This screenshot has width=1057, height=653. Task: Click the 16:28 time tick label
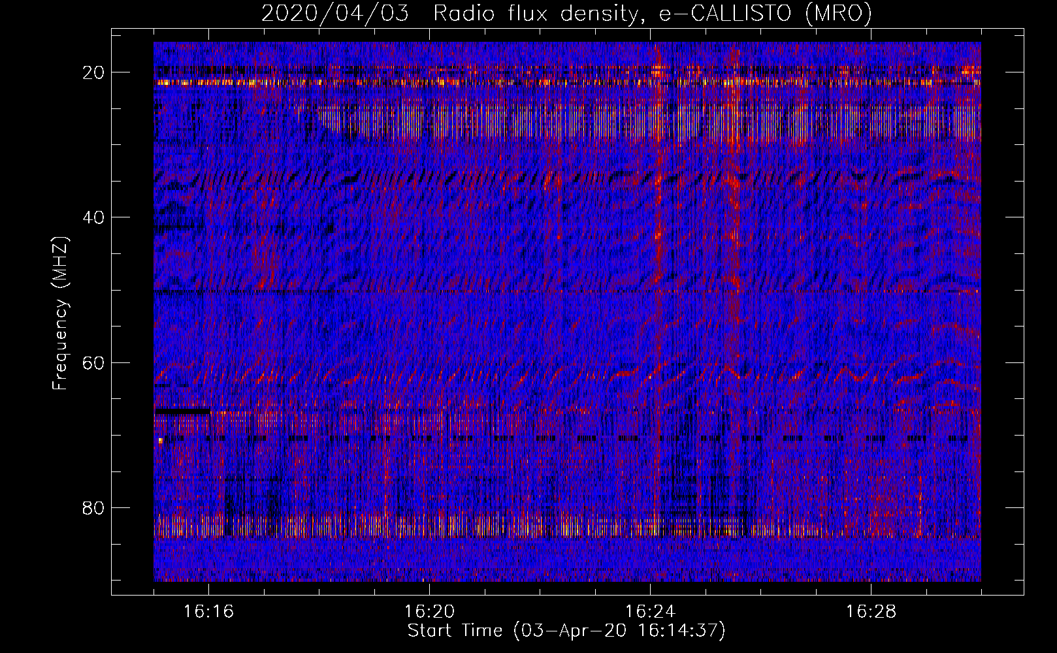871,611
